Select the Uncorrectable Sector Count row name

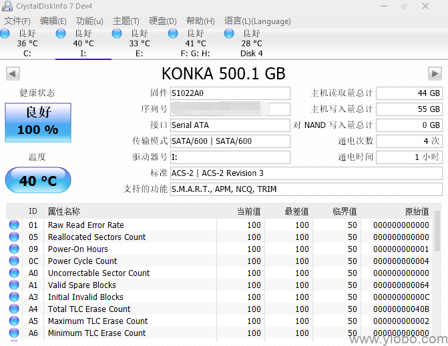(x=99, y=273)
